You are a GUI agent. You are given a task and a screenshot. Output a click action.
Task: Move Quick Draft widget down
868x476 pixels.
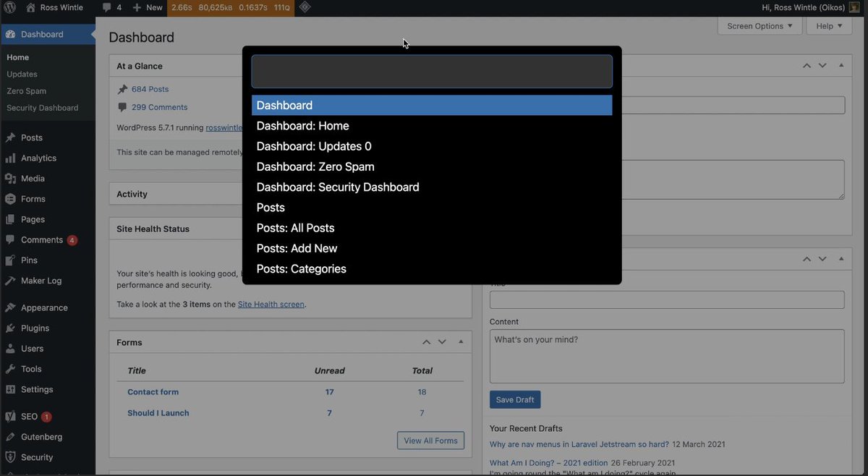click(822, 259)
